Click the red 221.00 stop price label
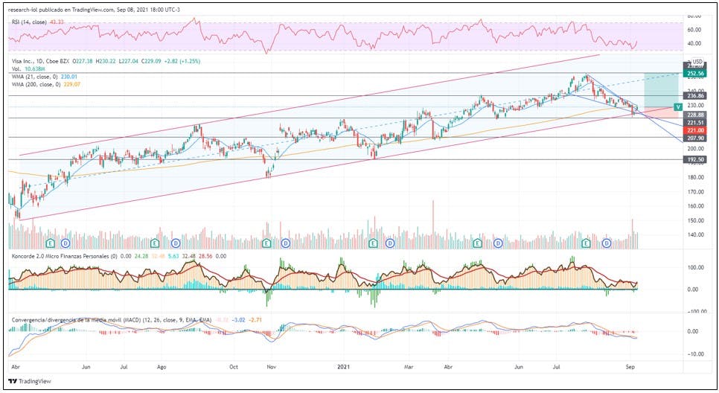Screen dimensions: 719x393 coord(696,131)
